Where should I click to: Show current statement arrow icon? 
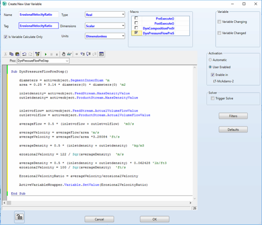coord(77,54)
